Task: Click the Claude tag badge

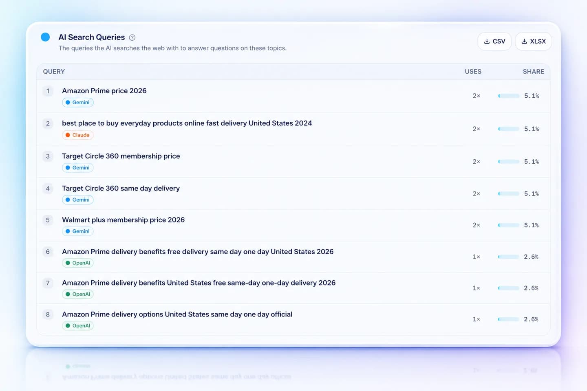Action: pyautogui.click(x=78, y=135)
